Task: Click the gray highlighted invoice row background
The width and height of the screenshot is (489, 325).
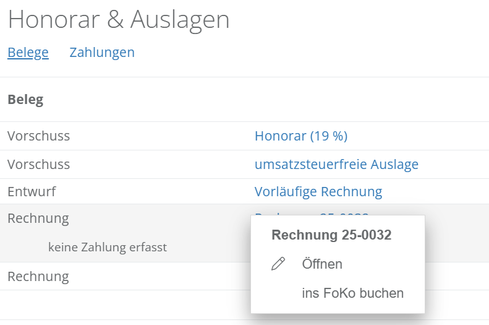Action: pos(155,232)
